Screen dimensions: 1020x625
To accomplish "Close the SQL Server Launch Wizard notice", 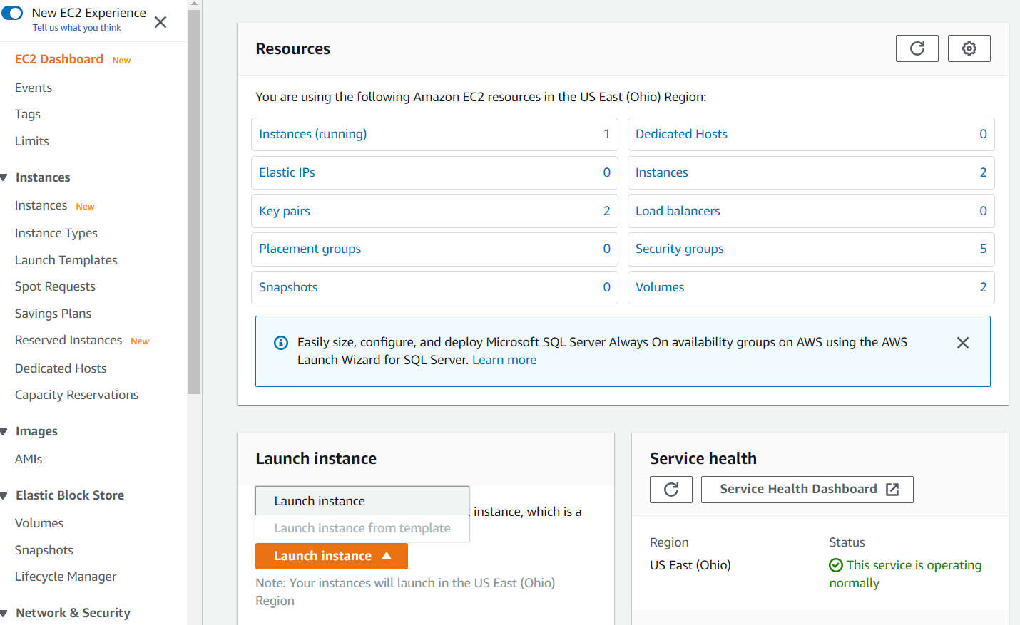I will [962, 343].
